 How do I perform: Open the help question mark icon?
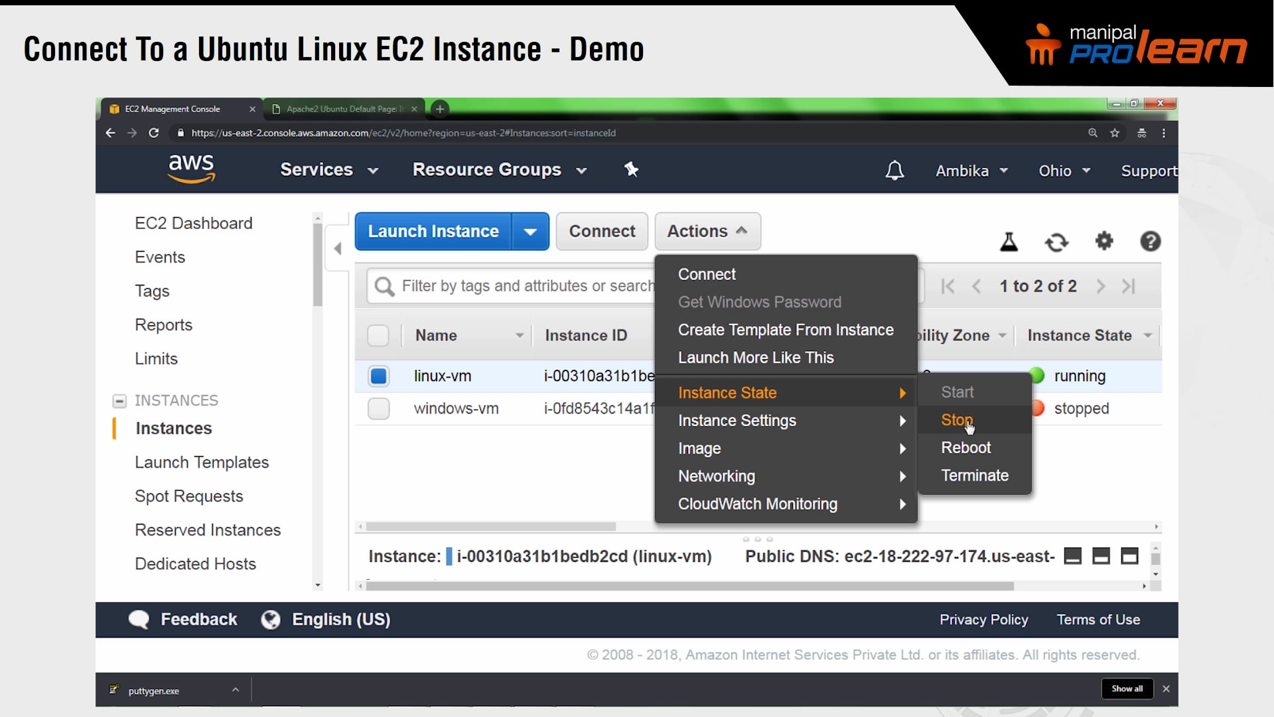click(x=1150, y=241)
